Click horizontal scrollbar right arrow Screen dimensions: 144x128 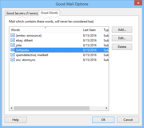tap(106, 108)
